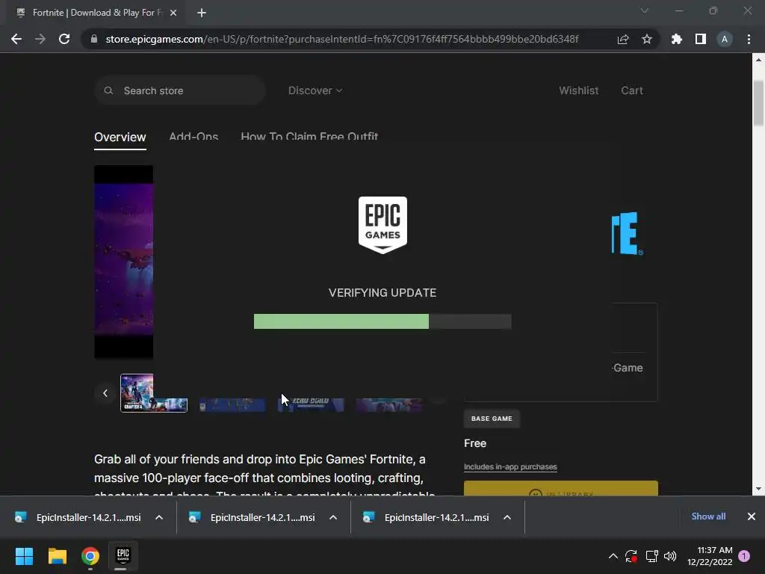Click the address bar URL
This screenshot has width=765, height=574.
point(342,39)
